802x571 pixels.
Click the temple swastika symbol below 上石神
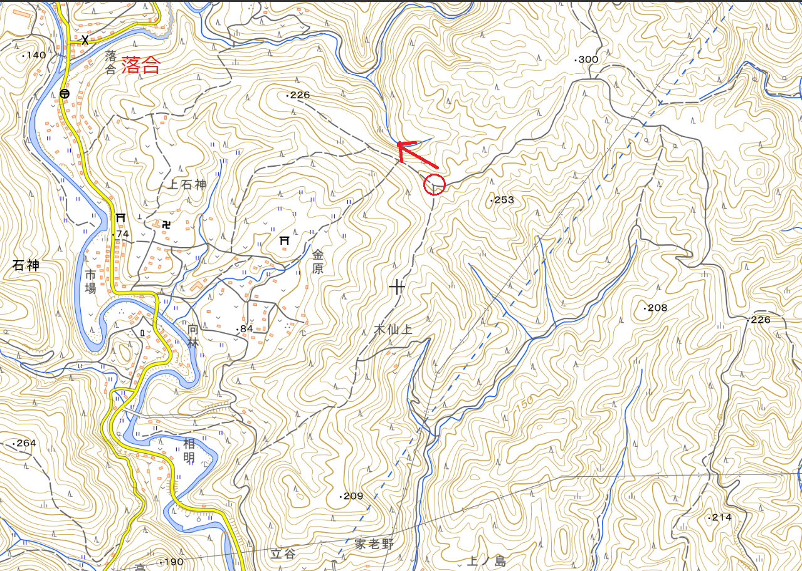pos(166,222)
